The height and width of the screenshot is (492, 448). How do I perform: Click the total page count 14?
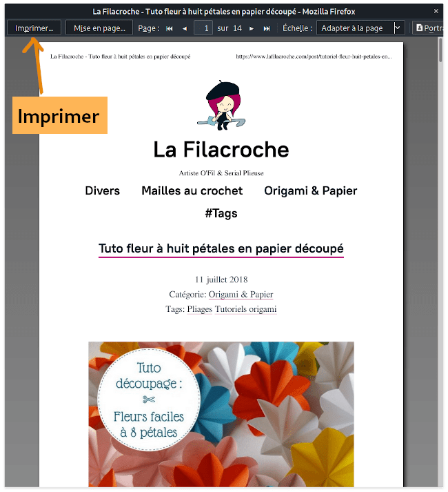237,28
